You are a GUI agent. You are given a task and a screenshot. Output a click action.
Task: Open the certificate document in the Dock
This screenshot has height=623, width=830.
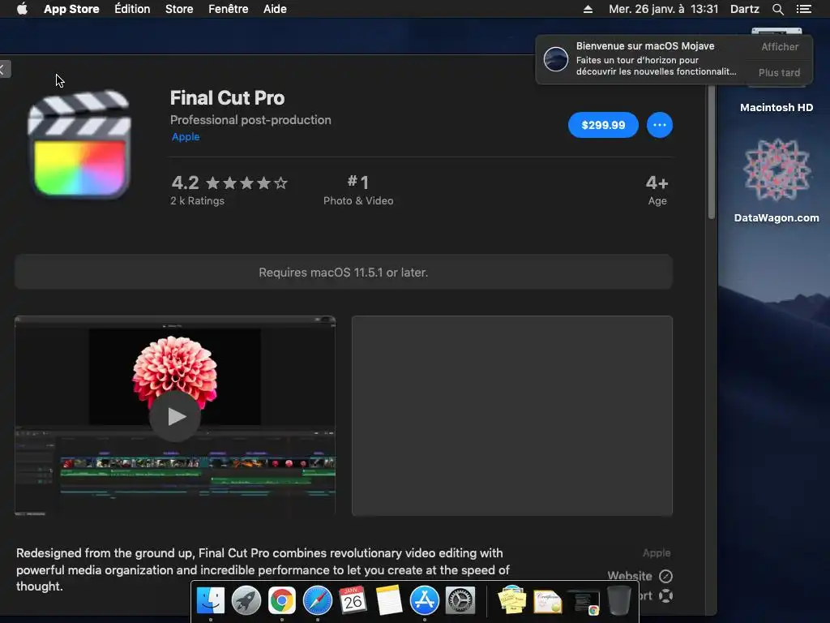pos(547,601)
